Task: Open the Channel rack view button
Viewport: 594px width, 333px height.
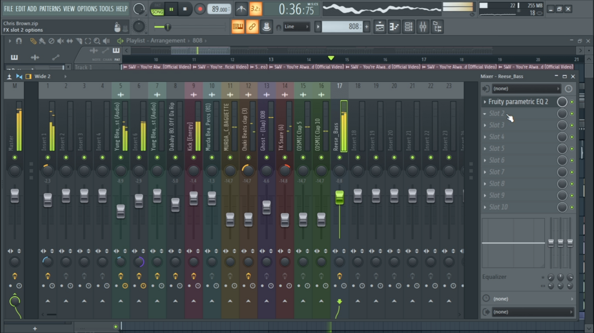Action: pos(408,27)
